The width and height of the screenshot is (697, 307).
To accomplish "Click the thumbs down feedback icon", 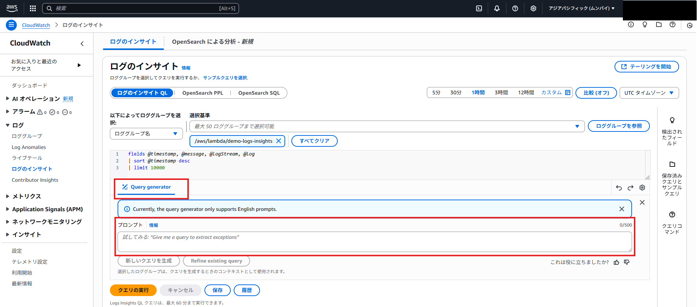I will [x=627, y=262].
